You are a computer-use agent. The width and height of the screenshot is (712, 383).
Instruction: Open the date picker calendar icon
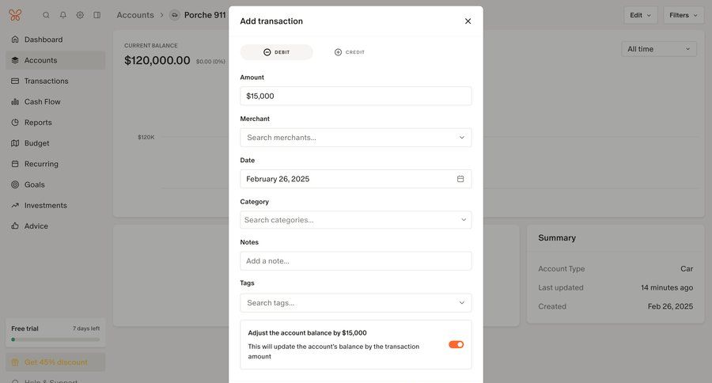(460, 179)
